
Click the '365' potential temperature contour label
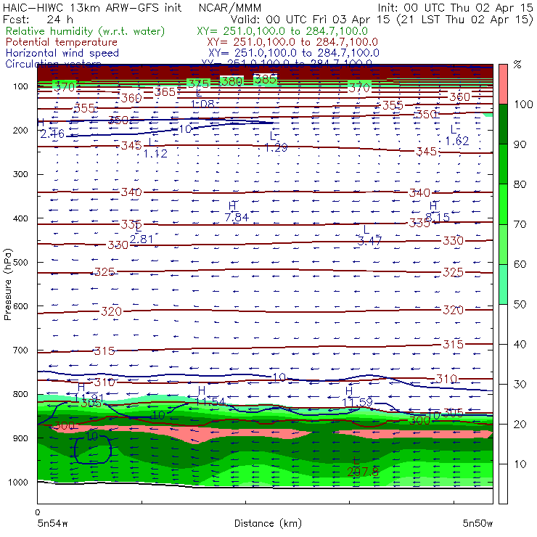click(x=165, y=91)
